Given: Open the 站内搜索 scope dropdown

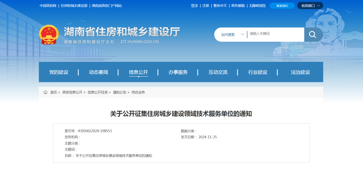Looking at the screenshot, I should click(233, 35).
